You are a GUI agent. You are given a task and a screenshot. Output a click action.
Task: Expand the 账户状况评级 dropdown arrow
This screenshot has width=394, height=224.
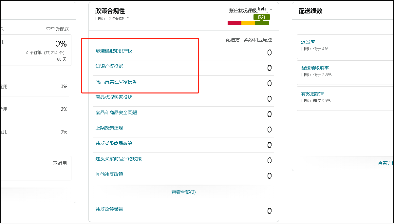271,10
